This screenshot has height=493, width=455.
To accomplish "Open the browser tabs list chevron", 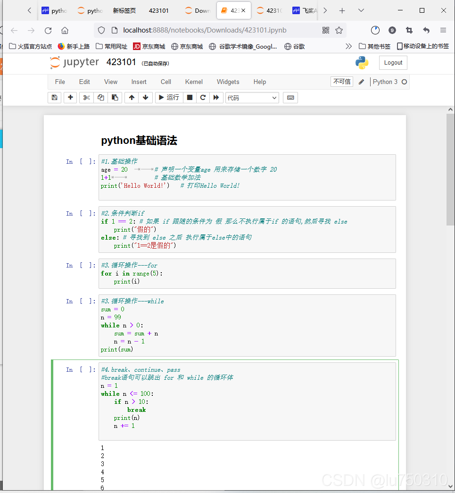I will coord(361,10).
